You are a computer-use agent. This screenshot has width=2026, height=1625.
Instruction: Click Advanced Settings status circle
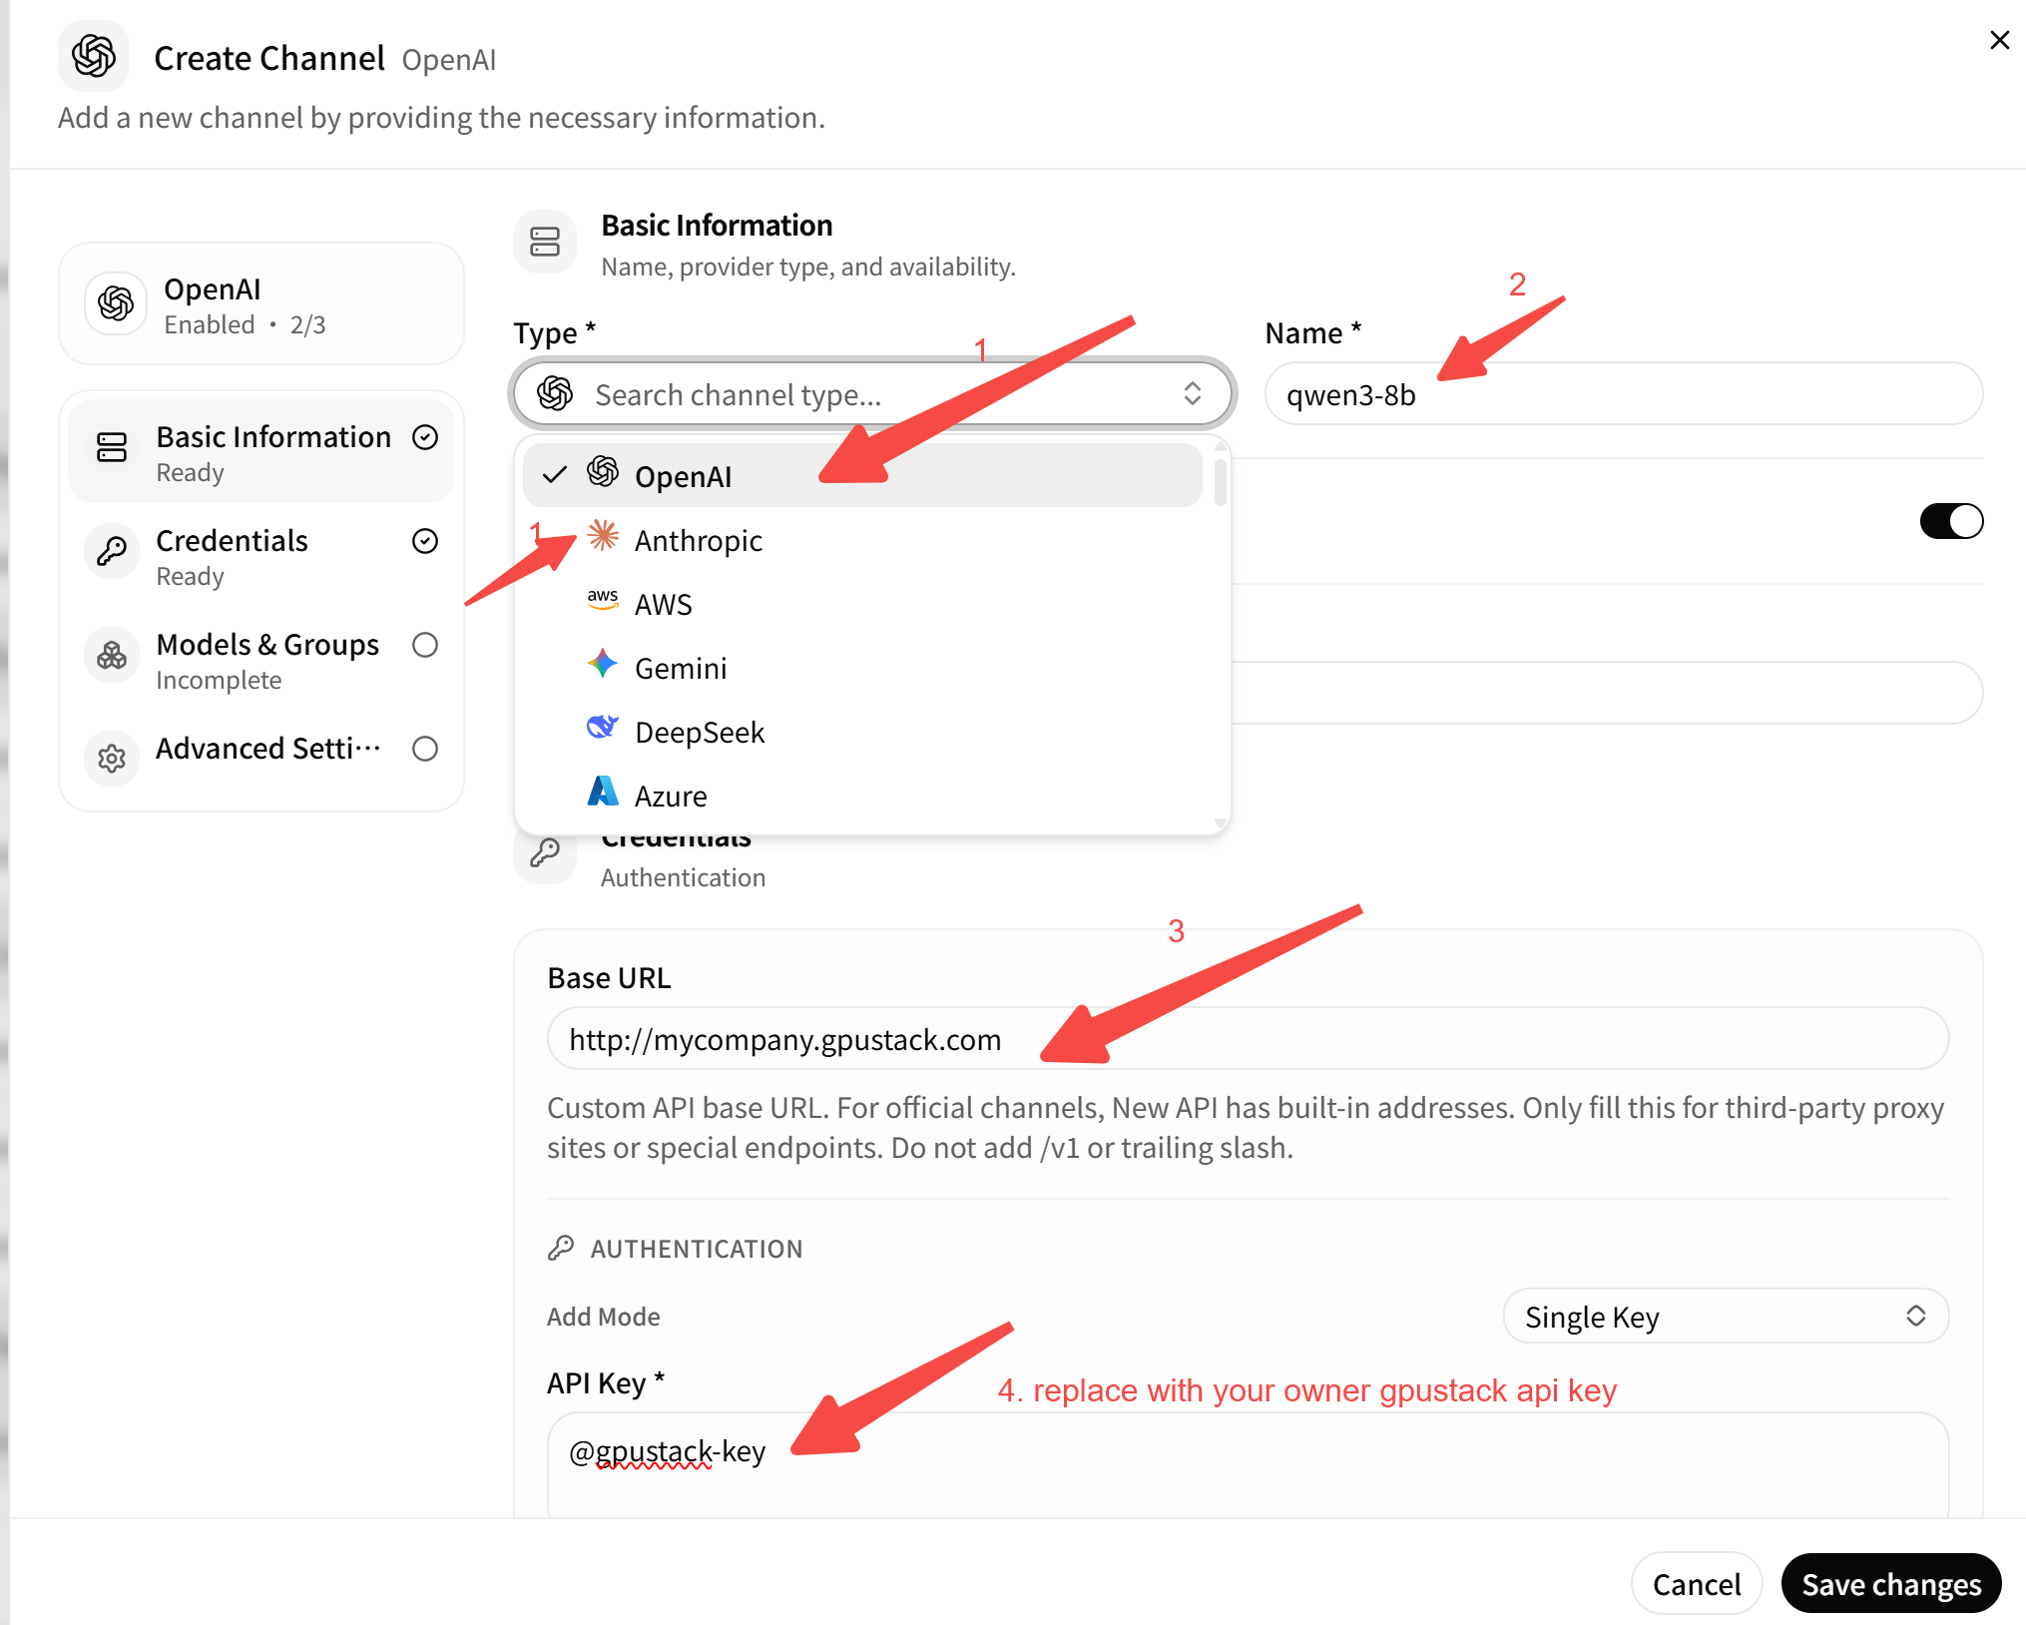pyautogui.click(x=425, y=749)
